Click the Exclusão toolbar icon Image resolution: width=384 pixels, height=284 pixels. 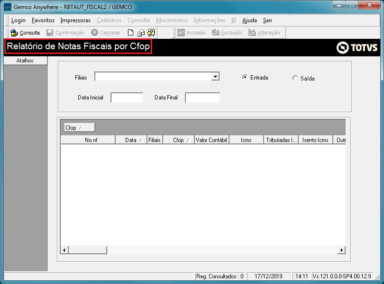(x=216, y=33)
